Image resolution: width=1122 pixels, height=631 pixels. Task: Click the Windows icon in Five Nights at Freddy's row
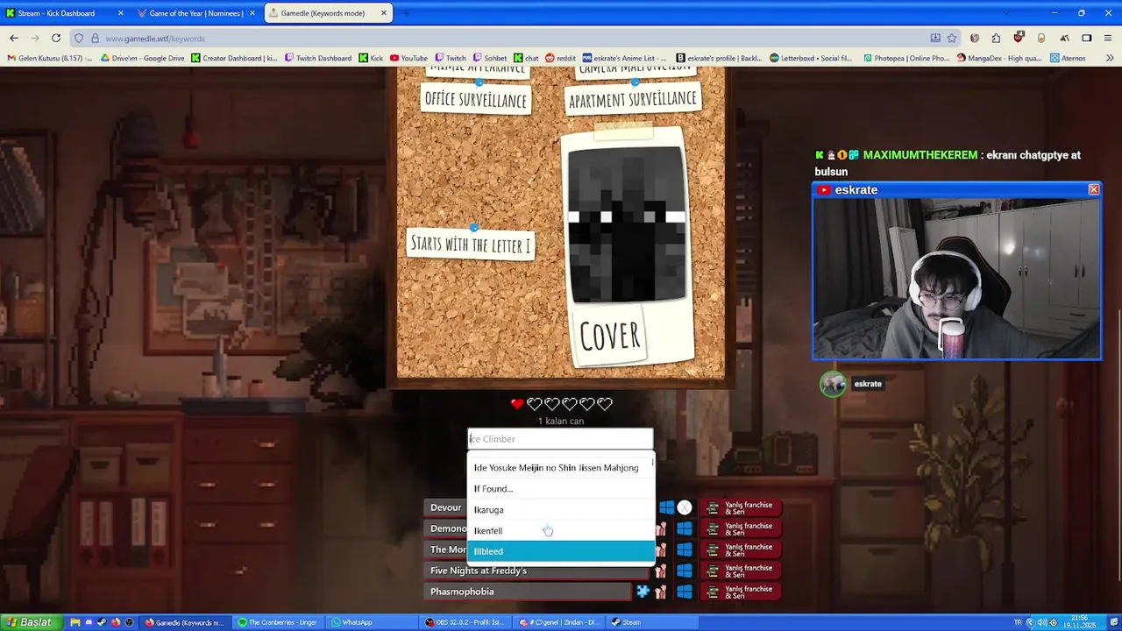click(684, 571)
